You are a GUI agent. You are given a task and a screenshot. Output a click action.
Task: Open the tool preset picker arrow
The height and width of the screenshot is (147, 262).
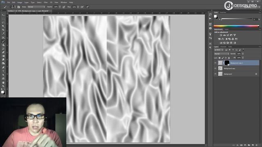click(x=8, y=7)
